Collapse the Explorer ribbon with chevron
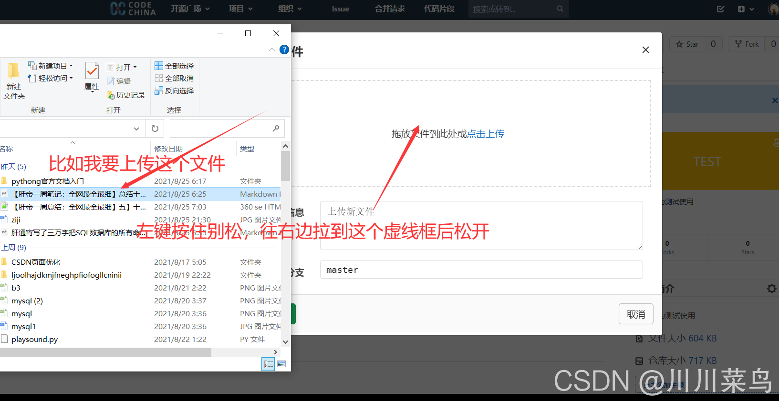 [271, 50]
